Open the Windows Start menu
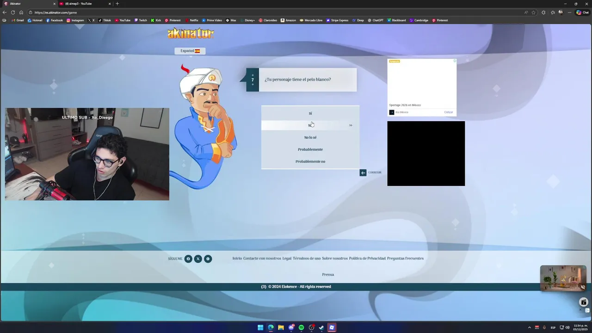The width and height of the screenshot is (592, 333). (x=260, y=327)
